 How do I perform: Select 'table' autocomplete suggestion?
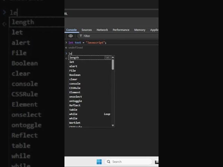[90, 110]
